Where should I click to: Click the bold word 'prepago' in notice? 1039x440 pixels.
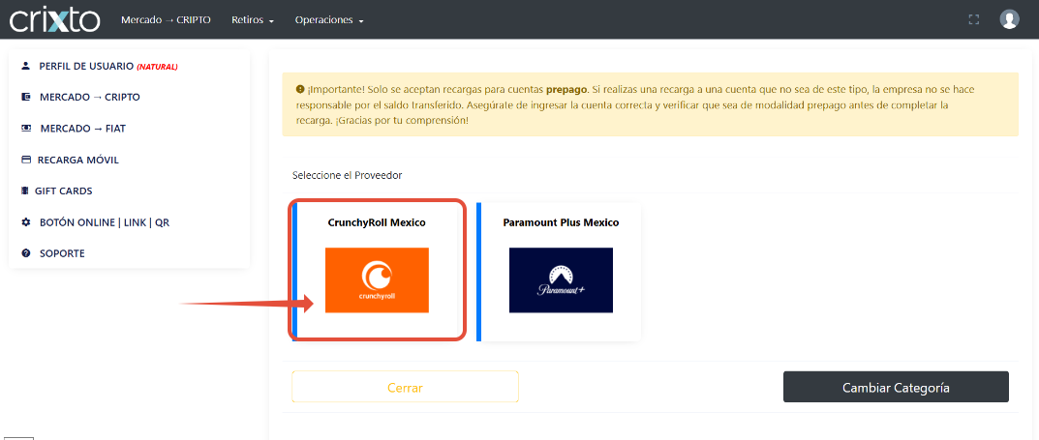[567, 89]
